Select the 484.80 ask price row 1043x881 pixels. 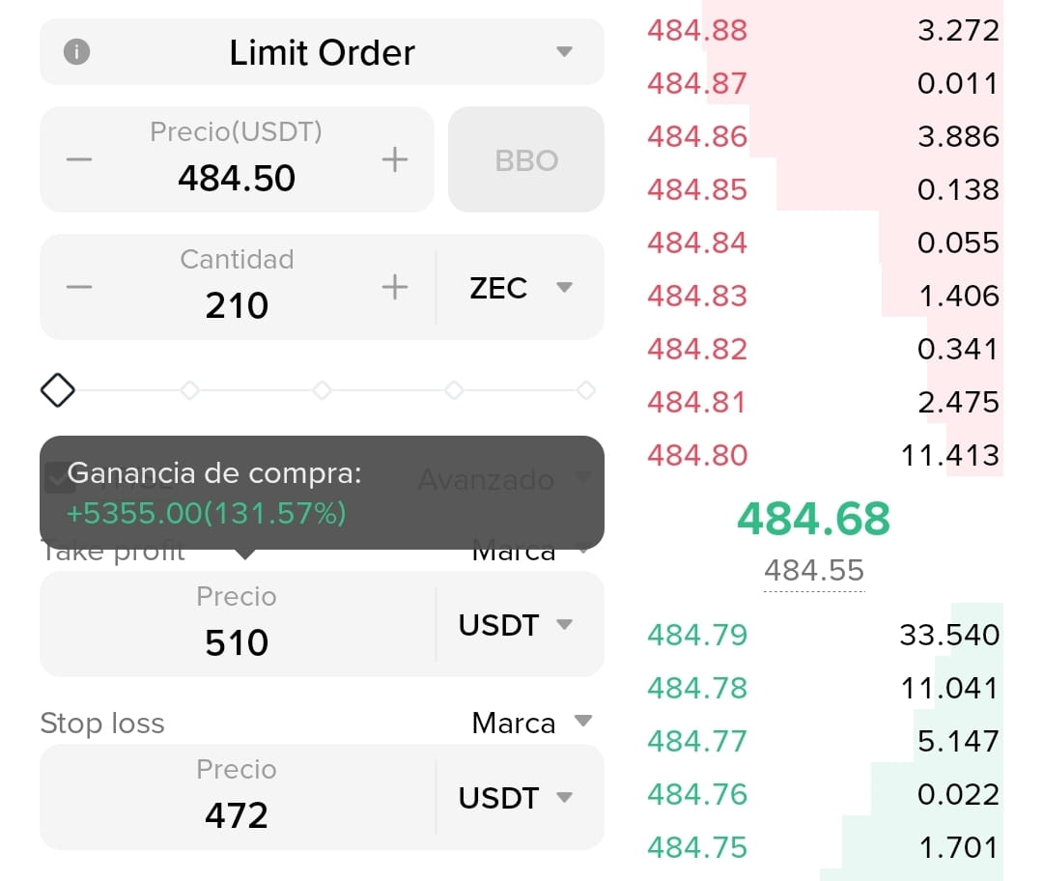(824, 455)
